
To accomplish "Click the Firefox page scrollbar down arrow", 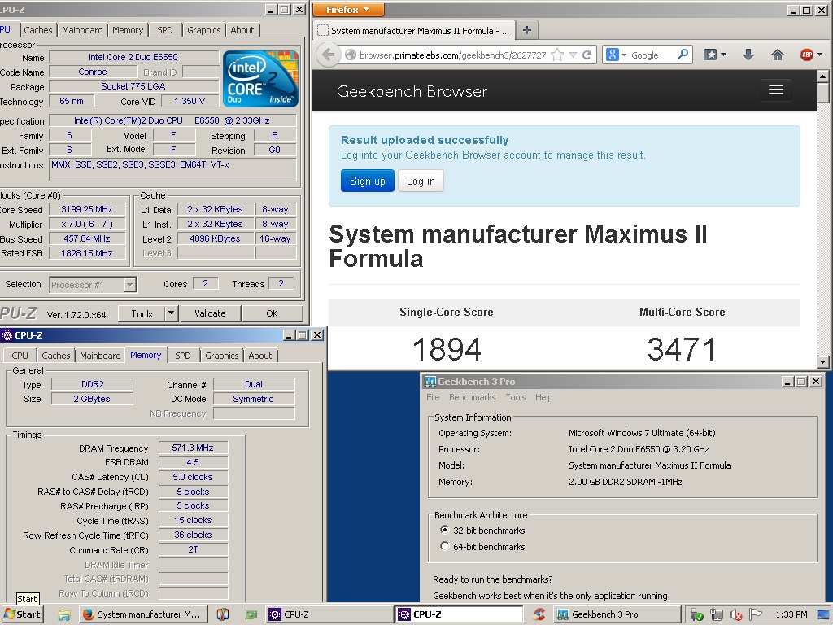I will 823,362.
